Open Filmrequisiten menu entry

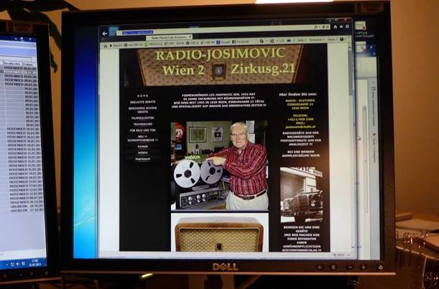[142, 118]
